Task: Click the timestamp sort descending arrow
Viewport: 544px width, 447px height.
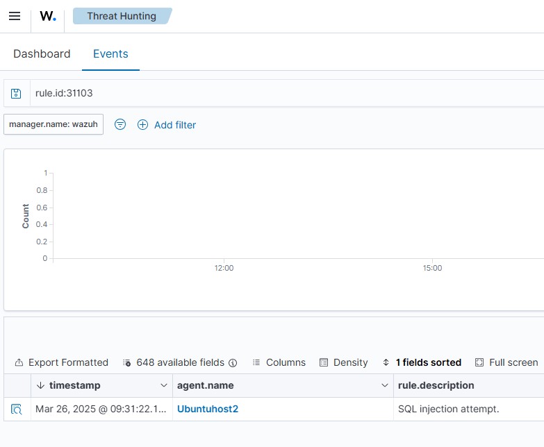Action: 40,385
